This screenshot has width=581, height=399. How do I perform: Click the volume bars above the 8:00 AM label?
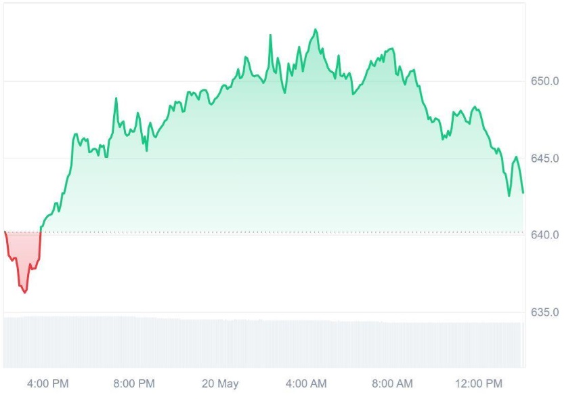tap(392, 342)
